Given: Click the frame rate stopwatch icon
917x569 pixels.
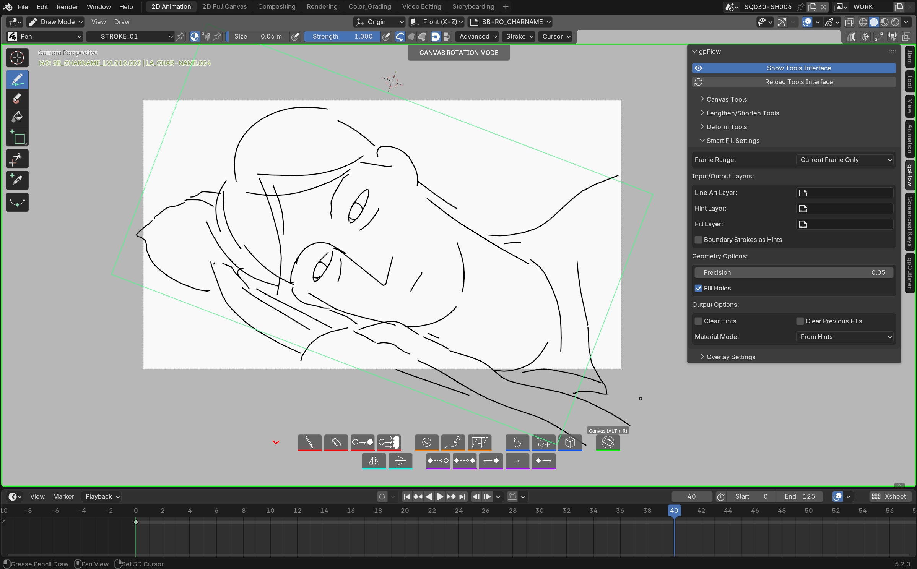Looking at the screenshot, I should tap(721, 496).
